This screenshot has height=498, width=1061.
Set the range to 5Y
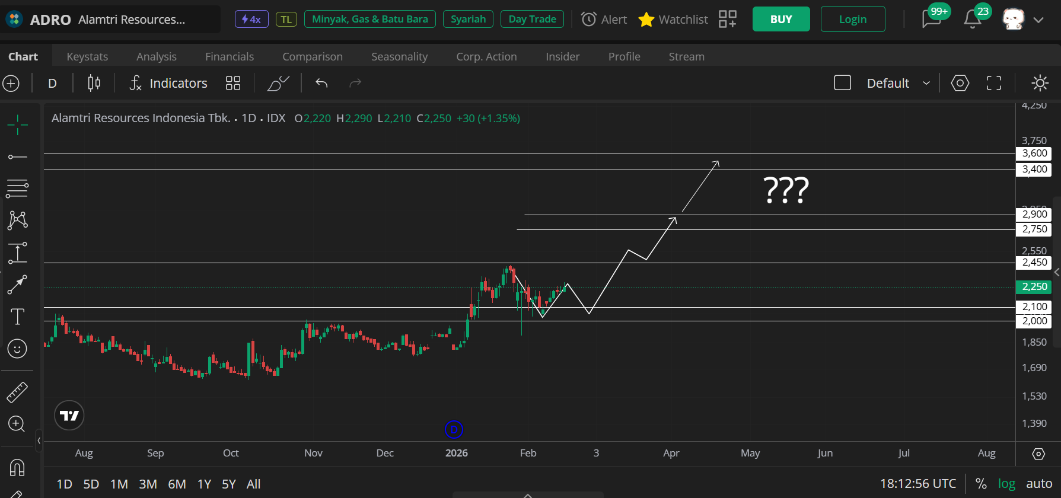[x=229, y=484]
